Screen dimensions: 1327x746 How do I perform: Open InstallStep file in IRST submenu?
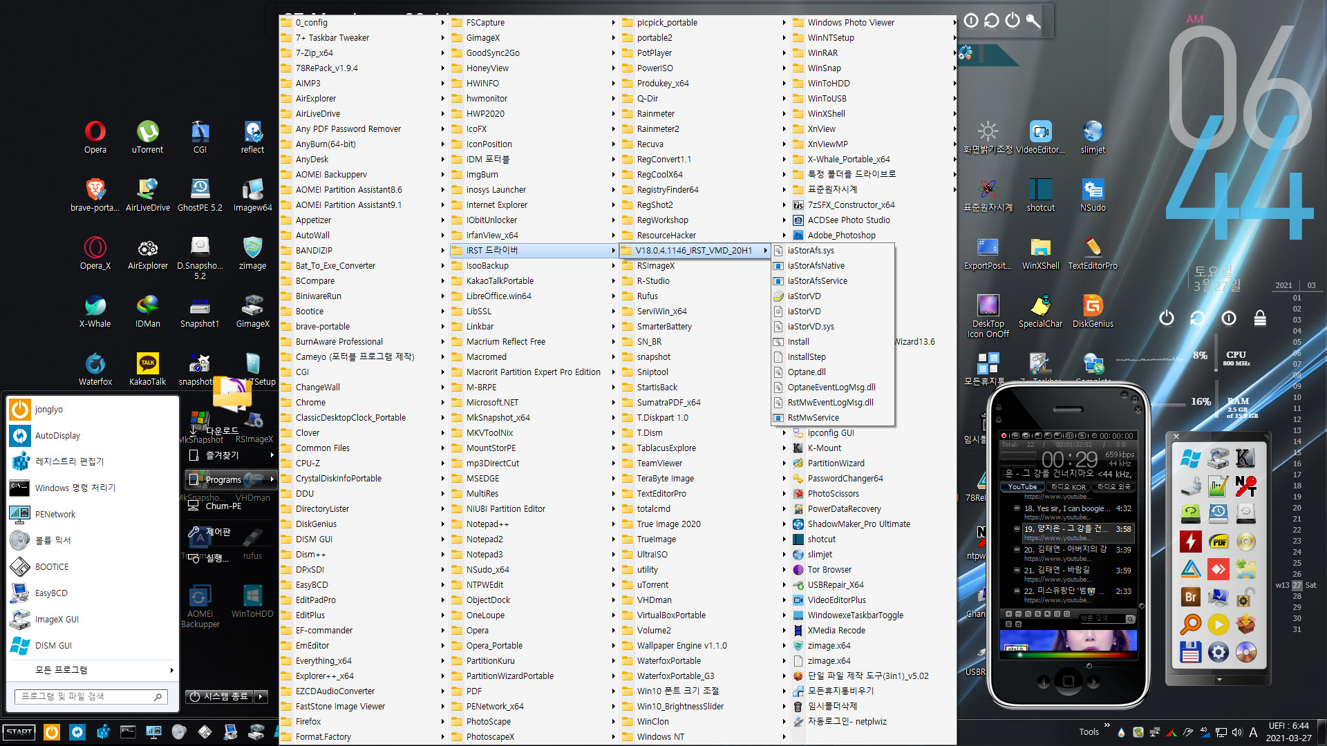point(833,356)
